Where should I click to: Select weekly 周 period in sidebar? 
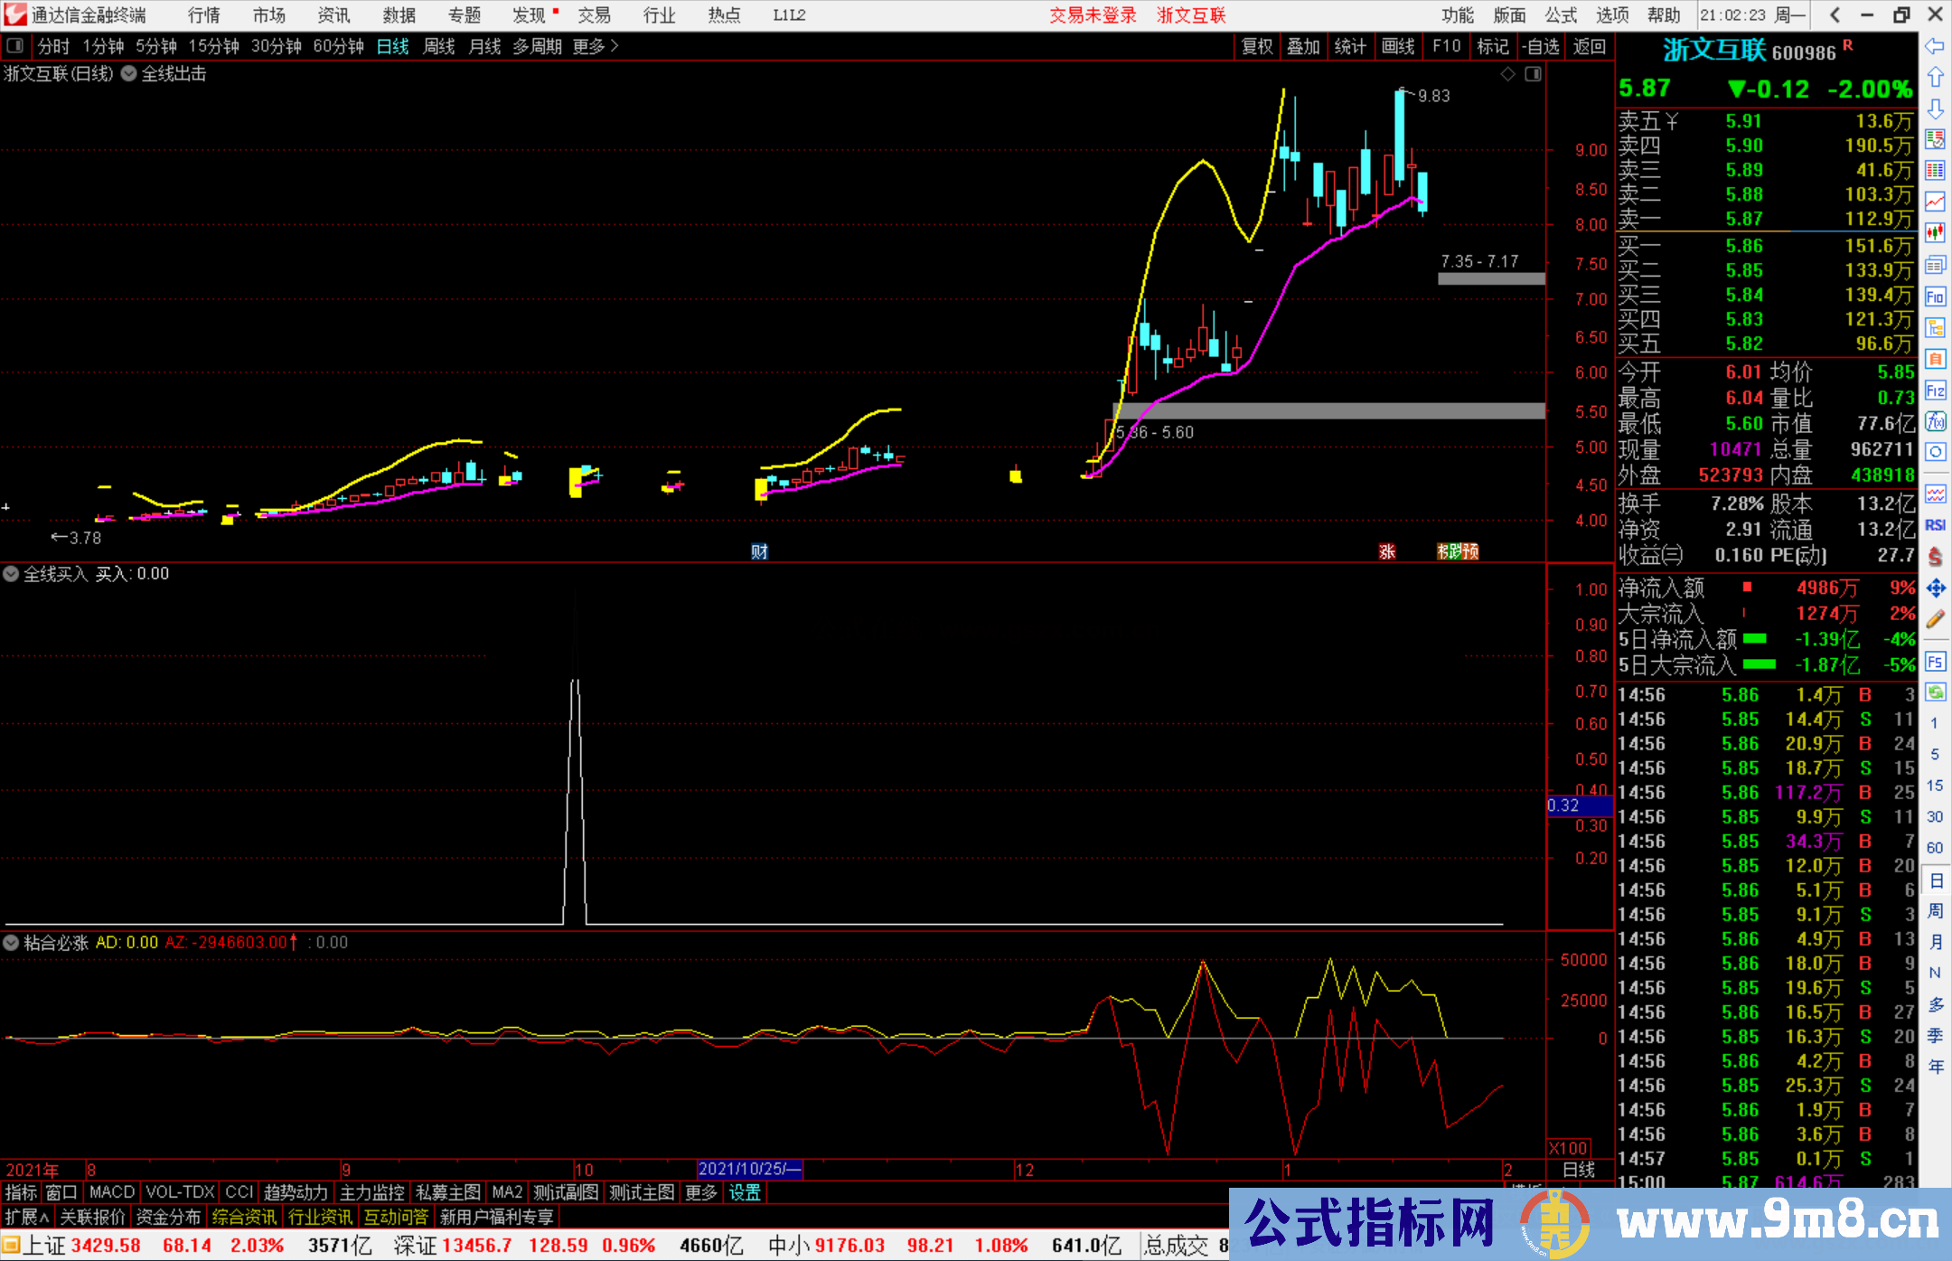[1935, 911]
